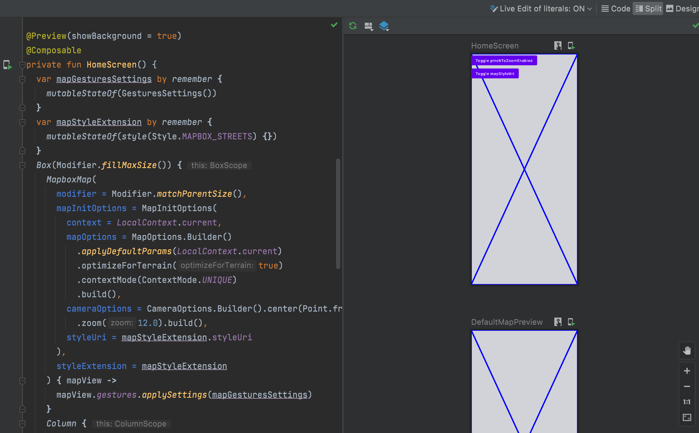The height and width of the screenshot is (433, 699).
Task: Click the mapInitOptions parameter name
Action: pos(91,208)
